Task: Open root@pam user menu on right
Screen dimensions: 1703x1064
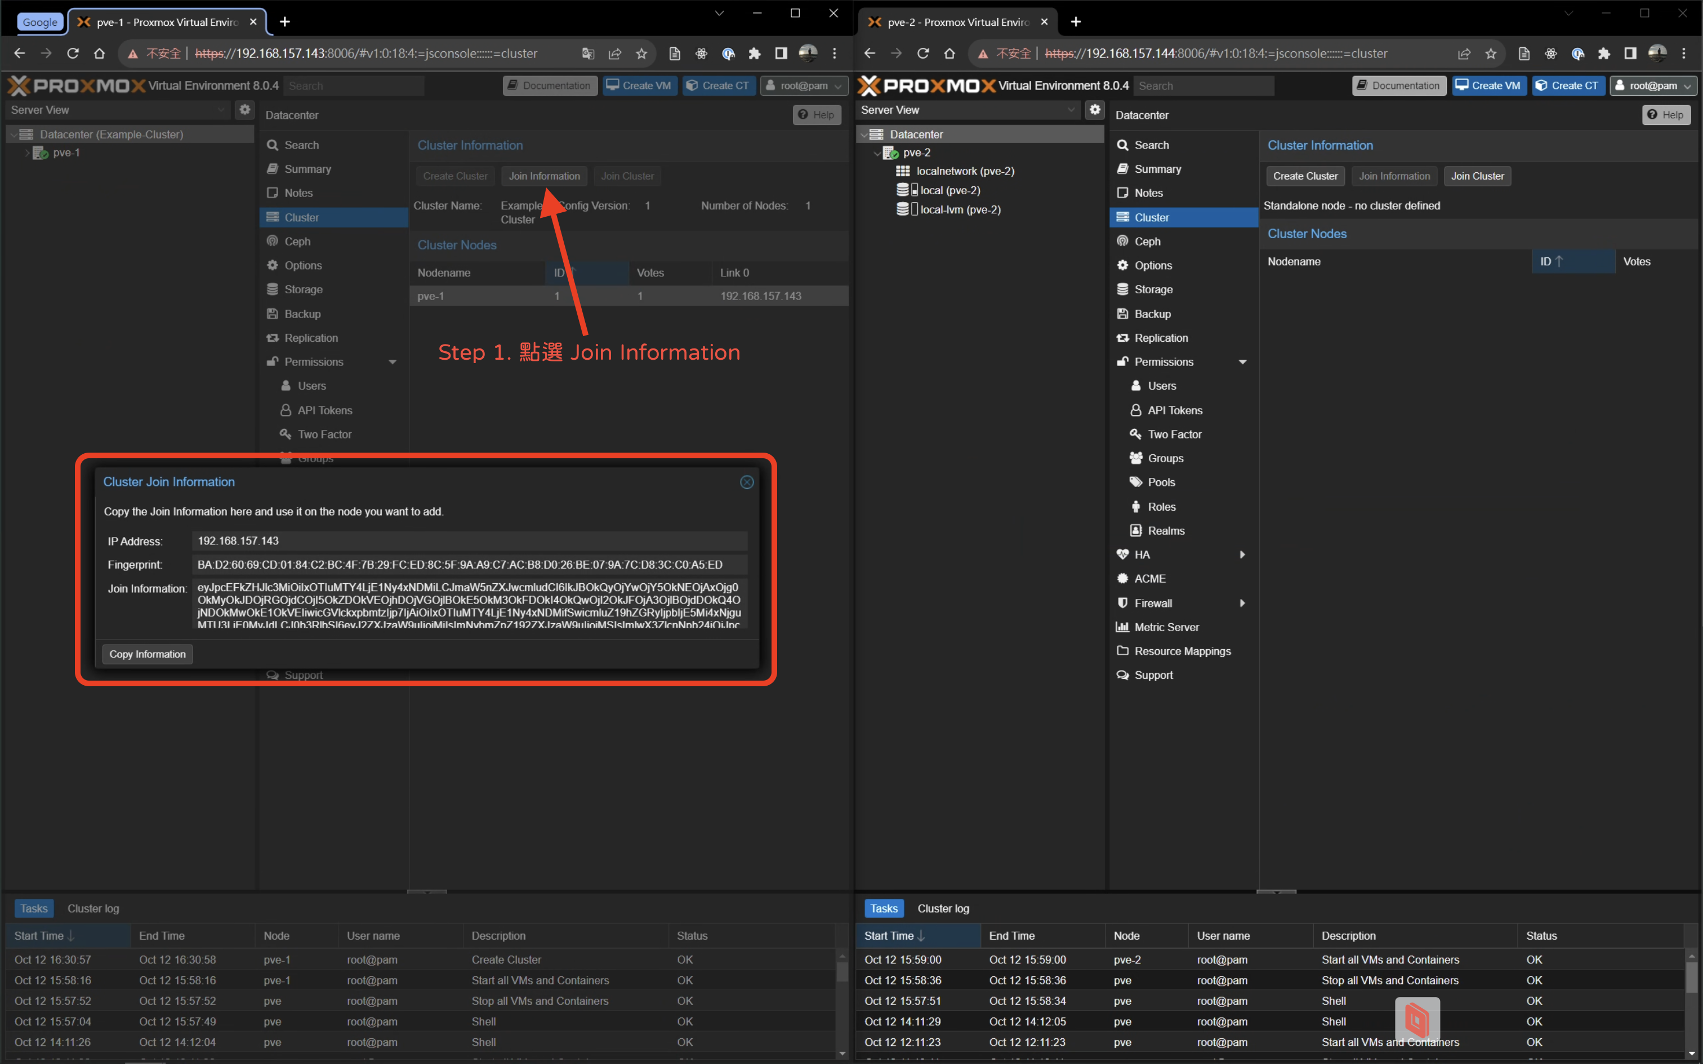Action: (x=1653, y=86)
